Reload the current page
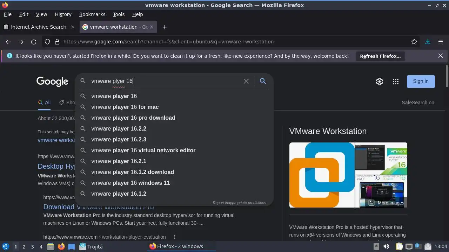Viewport: 449px width, 252px height. (x=34, y=42)
